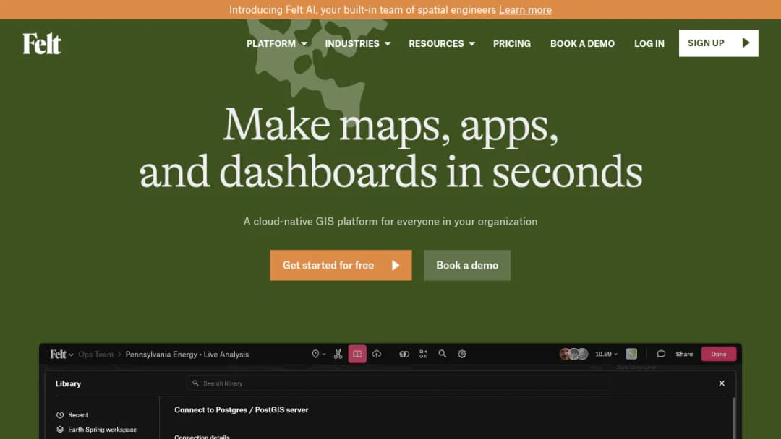Open the comments speech bubble icon
The width and height of the screenshot is (781, 439).
pyautogui.click(x=661, y=354)
